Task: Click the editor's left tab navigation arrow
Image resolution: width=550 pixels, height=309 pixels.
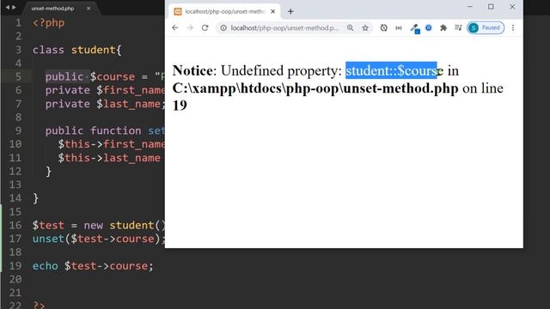Action: (x=8, y=8)
